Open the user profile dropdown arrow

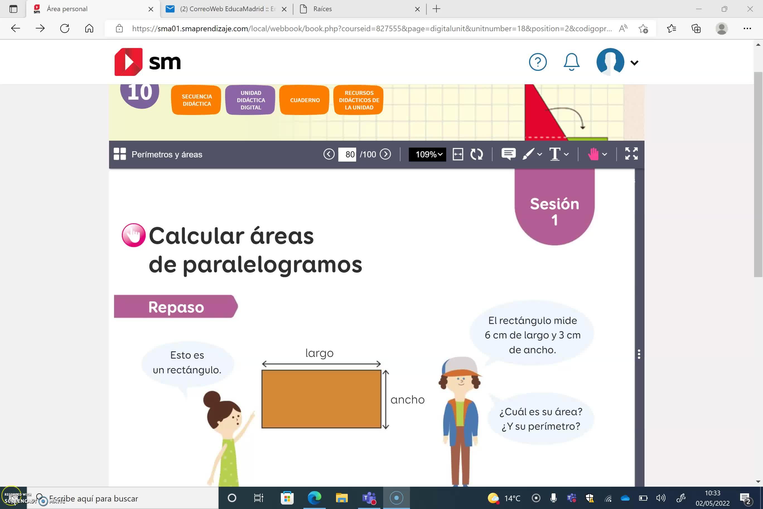click(634, 63)
